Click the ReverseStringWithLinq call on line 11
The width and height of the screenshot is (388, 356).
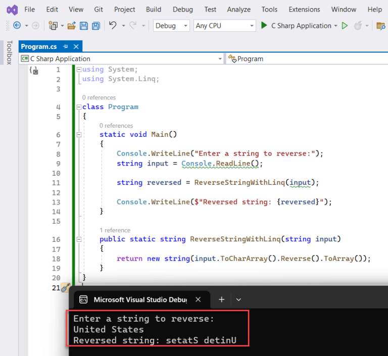pyautogui.click(x=239, y=183)
